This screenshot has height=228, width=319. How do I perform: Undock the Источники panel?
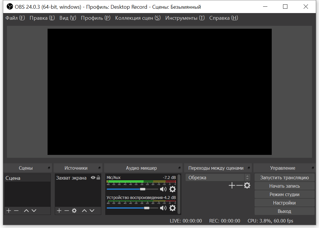99,168
